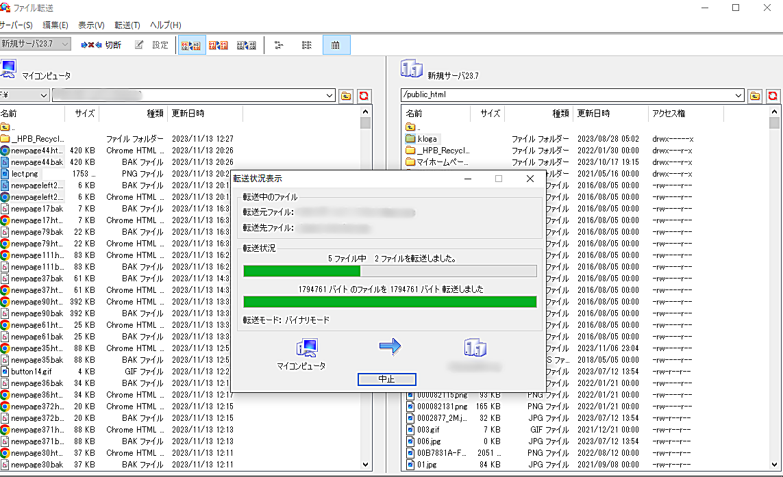Click the 5 ファイル中 file-count progress bar
Viewport: 783px width, 477px height.
click(390, 271)
